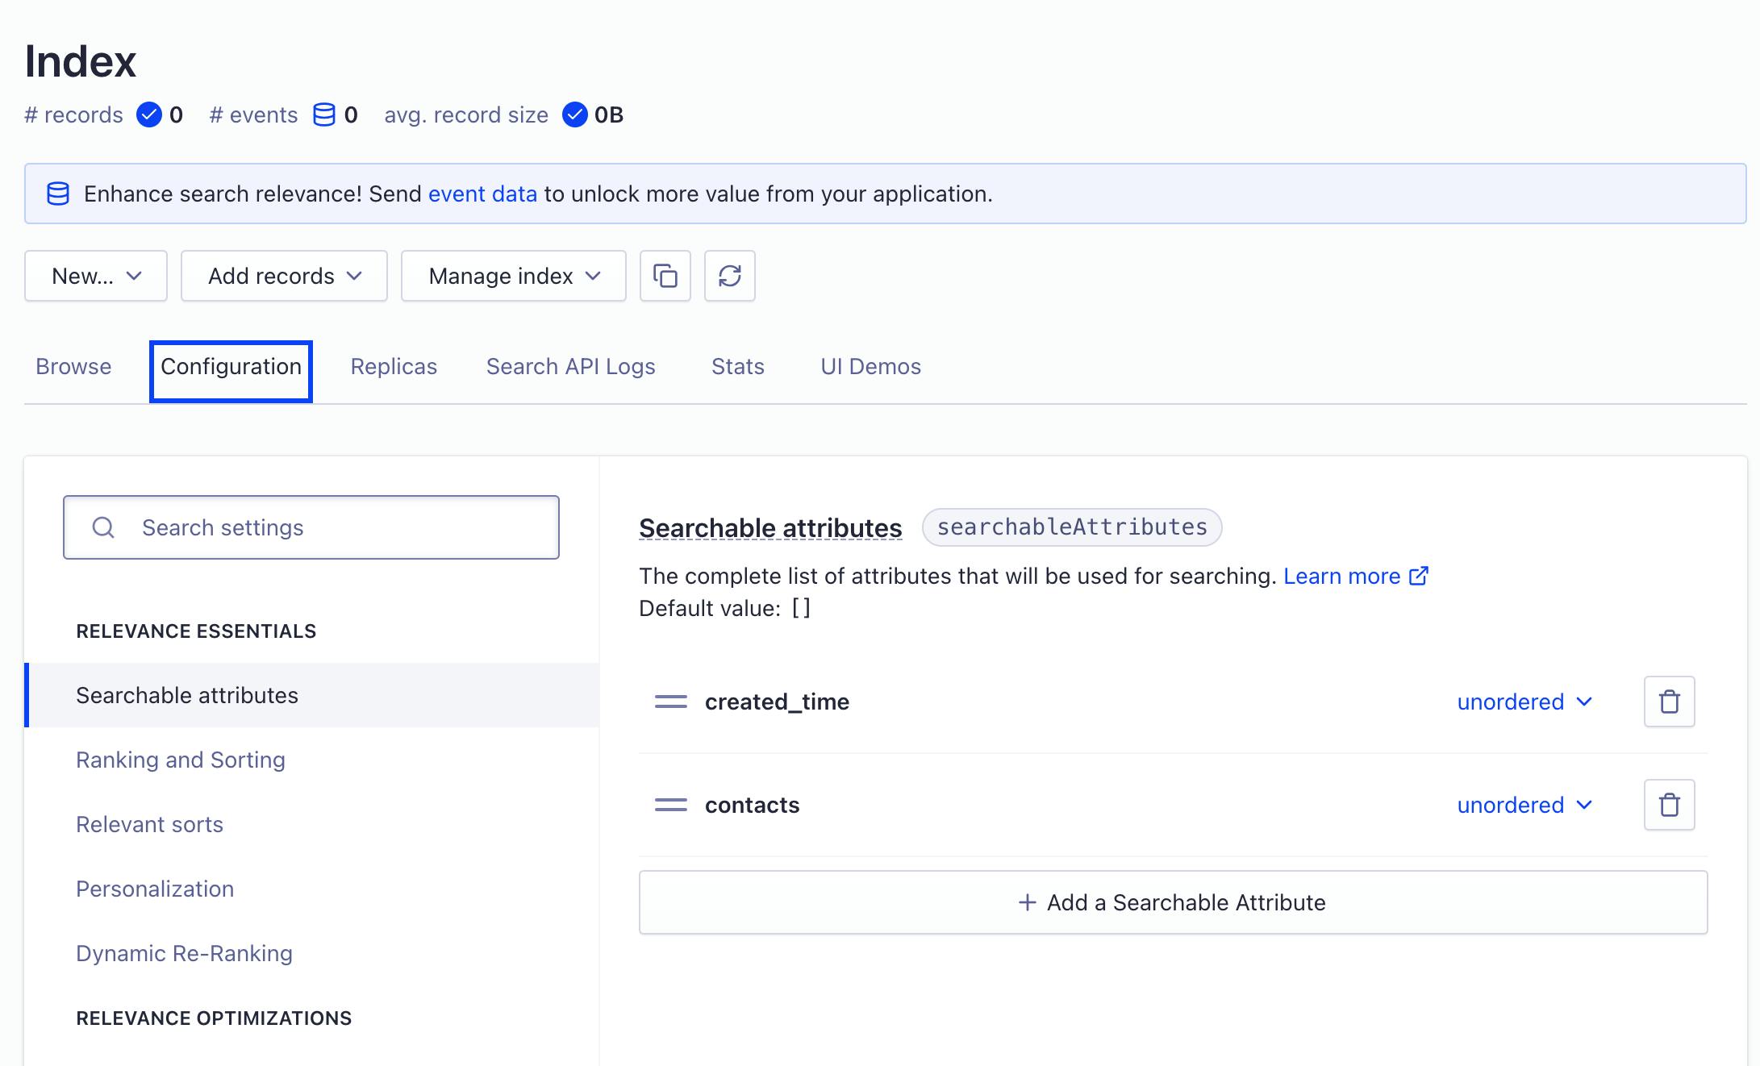Change the unordered setting for created_time
The width and height of the screenshot is (1760, 1066).
point(1524,702)
